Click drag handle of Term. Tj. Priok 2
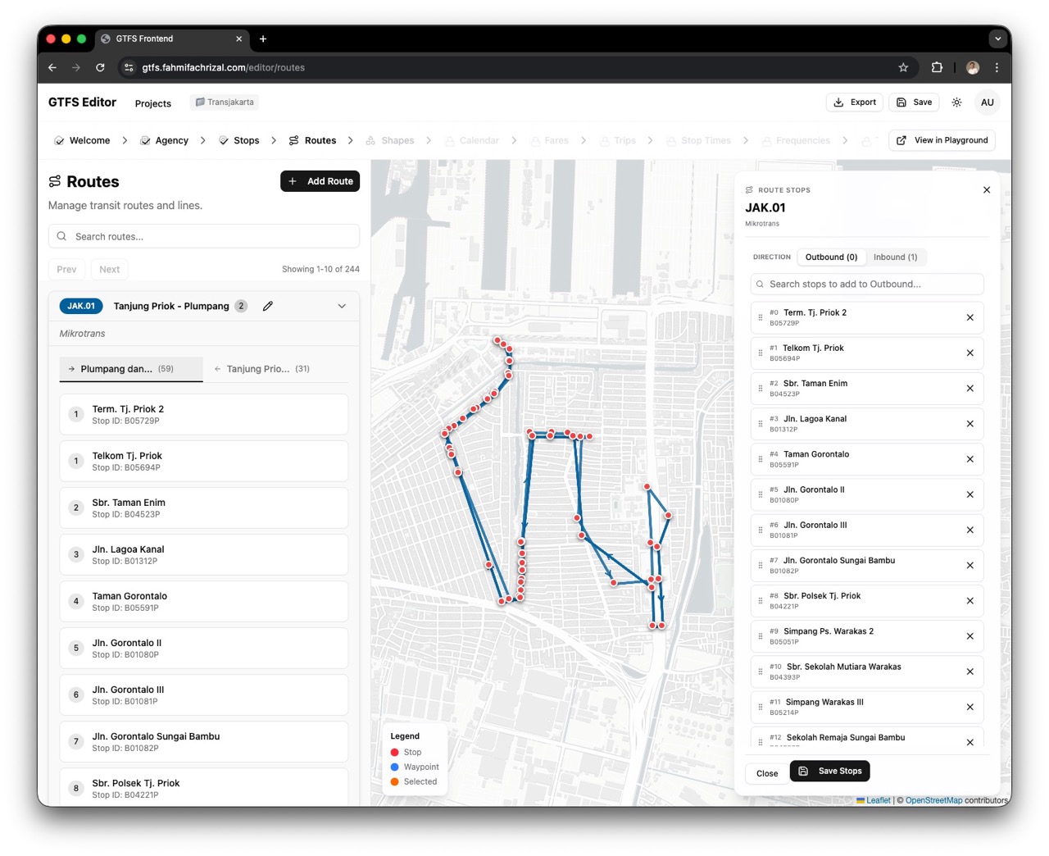 pyautogui.click(x=761, y=318)
